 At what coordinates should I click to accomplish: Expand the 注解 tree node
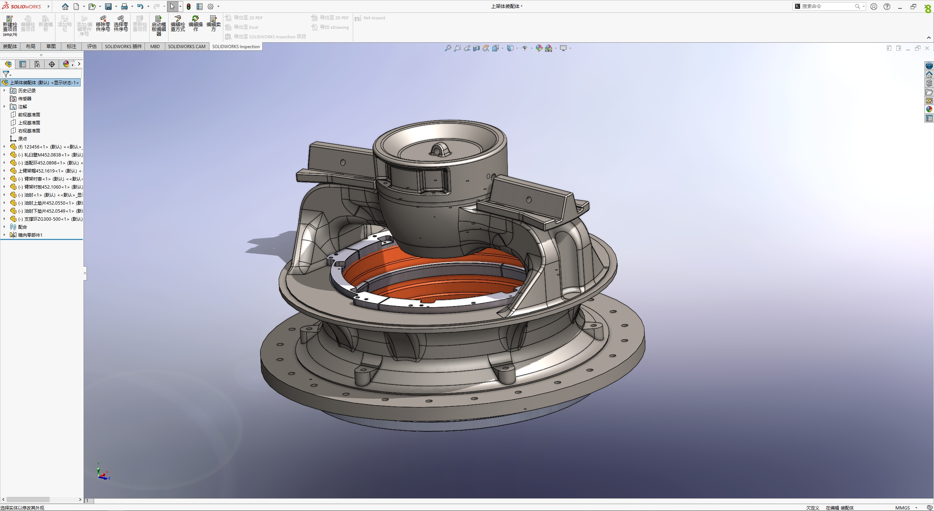coord(4,107)
